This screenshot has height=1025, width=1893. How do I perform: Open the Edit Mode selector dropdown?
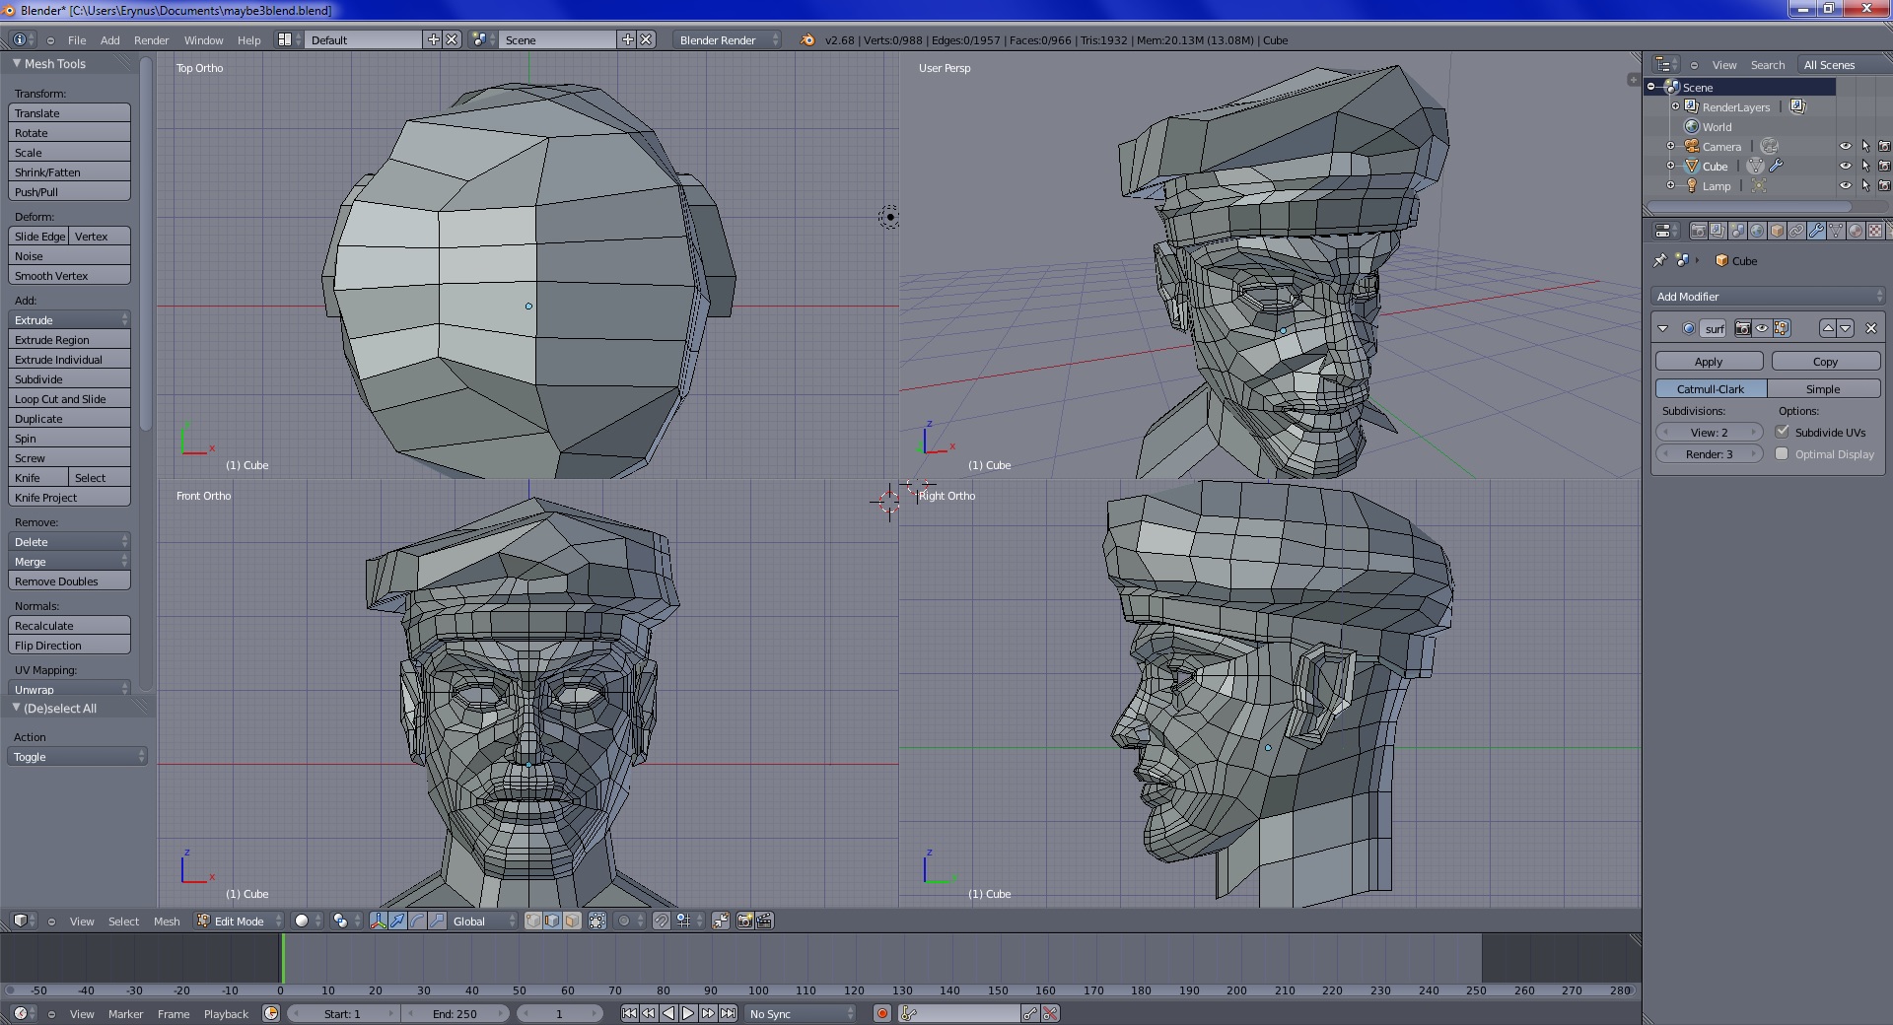pyautogui.click(x=239, y=921)
